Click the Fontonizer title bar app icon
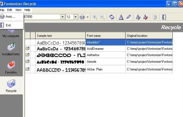183x117 pixels. pos(1,4)
